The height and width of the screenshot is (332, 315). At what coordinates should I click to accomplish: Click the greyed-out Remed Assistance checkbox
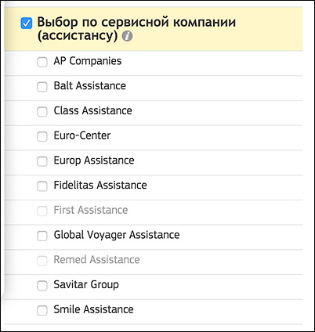tap(42, 261)
